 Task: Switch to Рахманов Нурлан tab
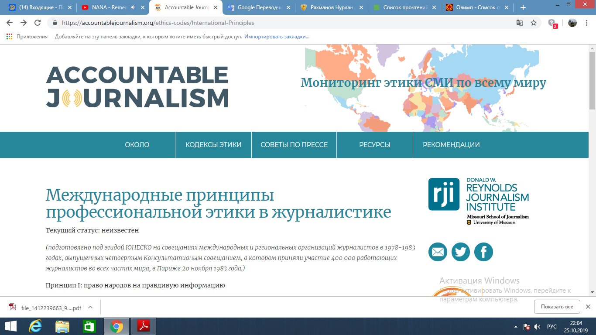pos(331,7)
